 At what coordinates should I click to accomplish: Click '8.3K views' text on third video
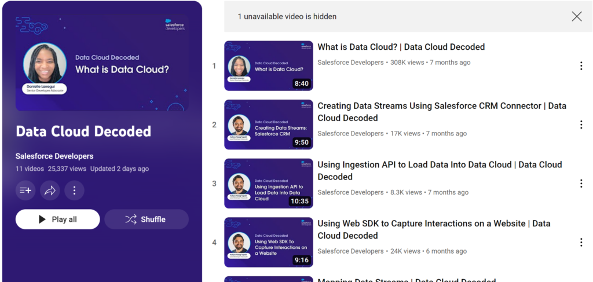(x=406, y=192)
